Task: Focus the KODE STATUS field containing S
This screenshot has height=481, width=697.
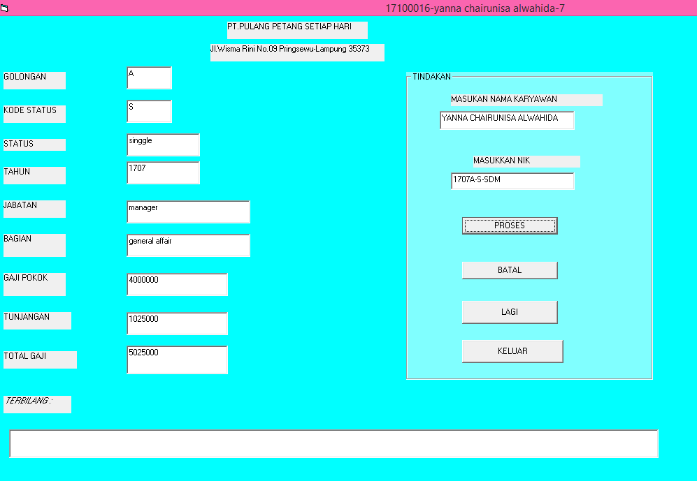Action: [150, 112]
